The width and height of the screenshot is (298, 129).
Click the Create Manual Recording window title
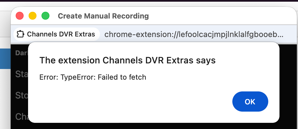tap(103, 16)
